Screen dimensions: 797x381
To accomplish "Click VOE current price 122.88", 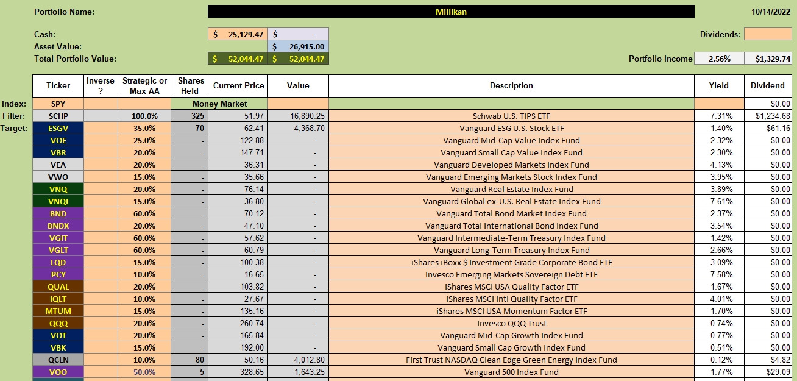I will [238, 140].
